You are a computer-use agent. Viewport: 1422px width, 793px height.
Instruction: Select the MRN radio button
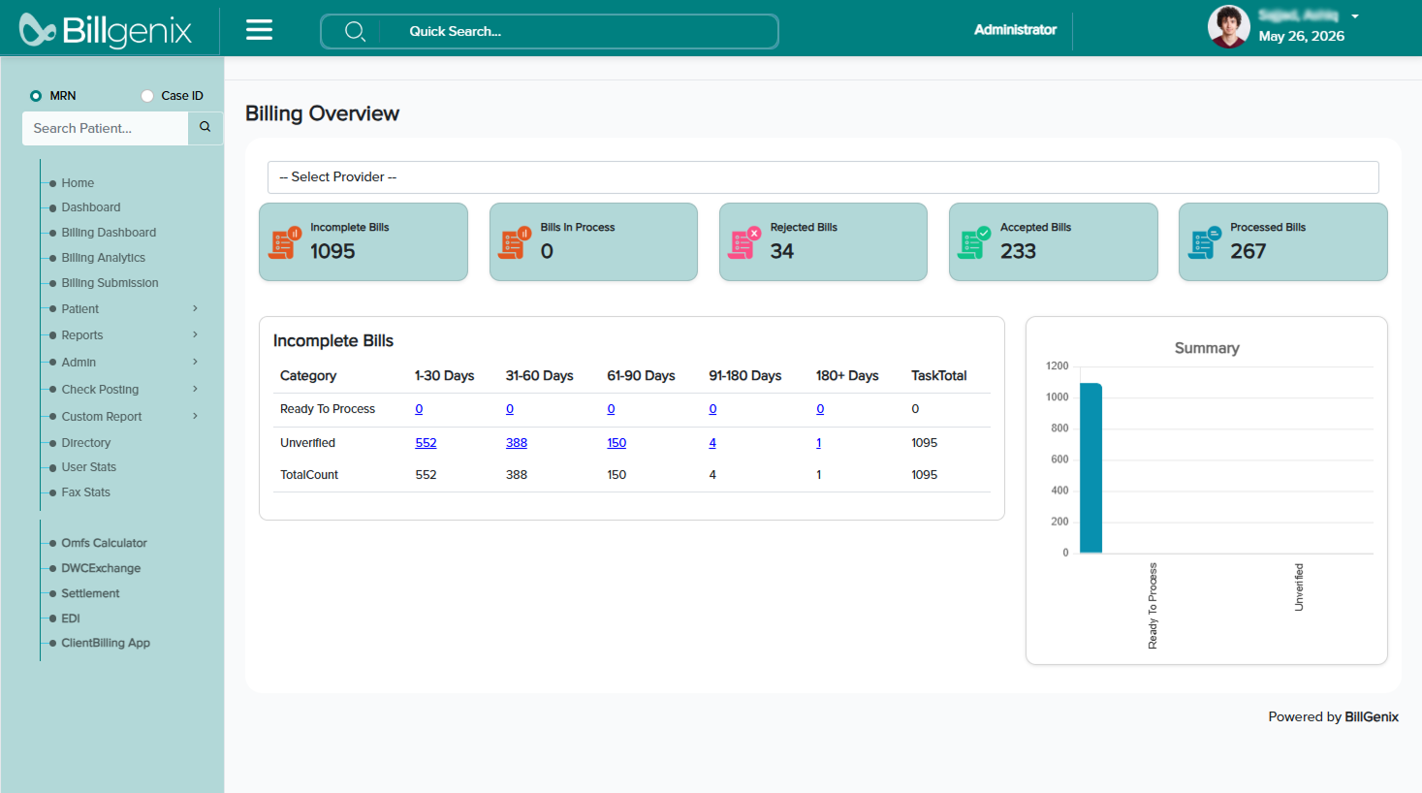tap(36, 96)
